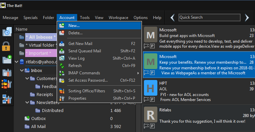
Task: Select the Virtual folder item
Action: coord(41,45)
